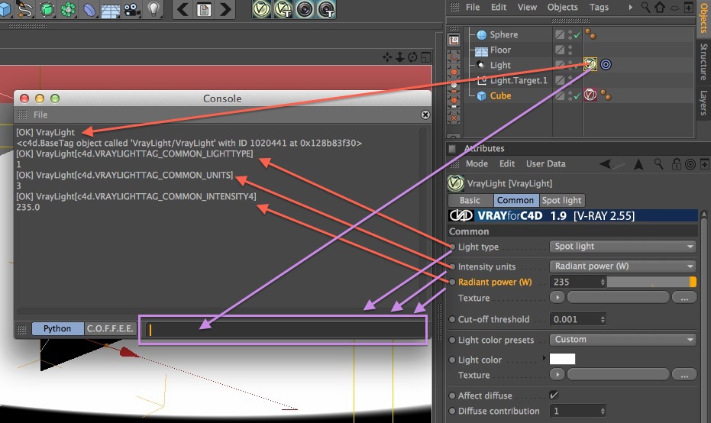Viewport: 711px width, 423px height.
Task: Toggle viewport maximize icon
Action: tap(426, 57)
